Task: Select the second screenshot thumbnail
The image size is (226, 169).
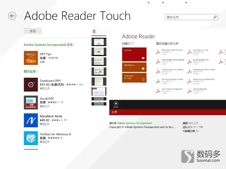Action: [99, 42]
